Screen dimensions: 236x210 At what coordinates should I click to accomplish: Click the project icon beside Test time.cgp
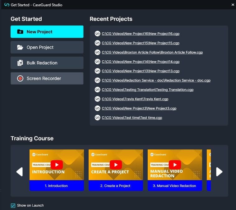[98, 118]
